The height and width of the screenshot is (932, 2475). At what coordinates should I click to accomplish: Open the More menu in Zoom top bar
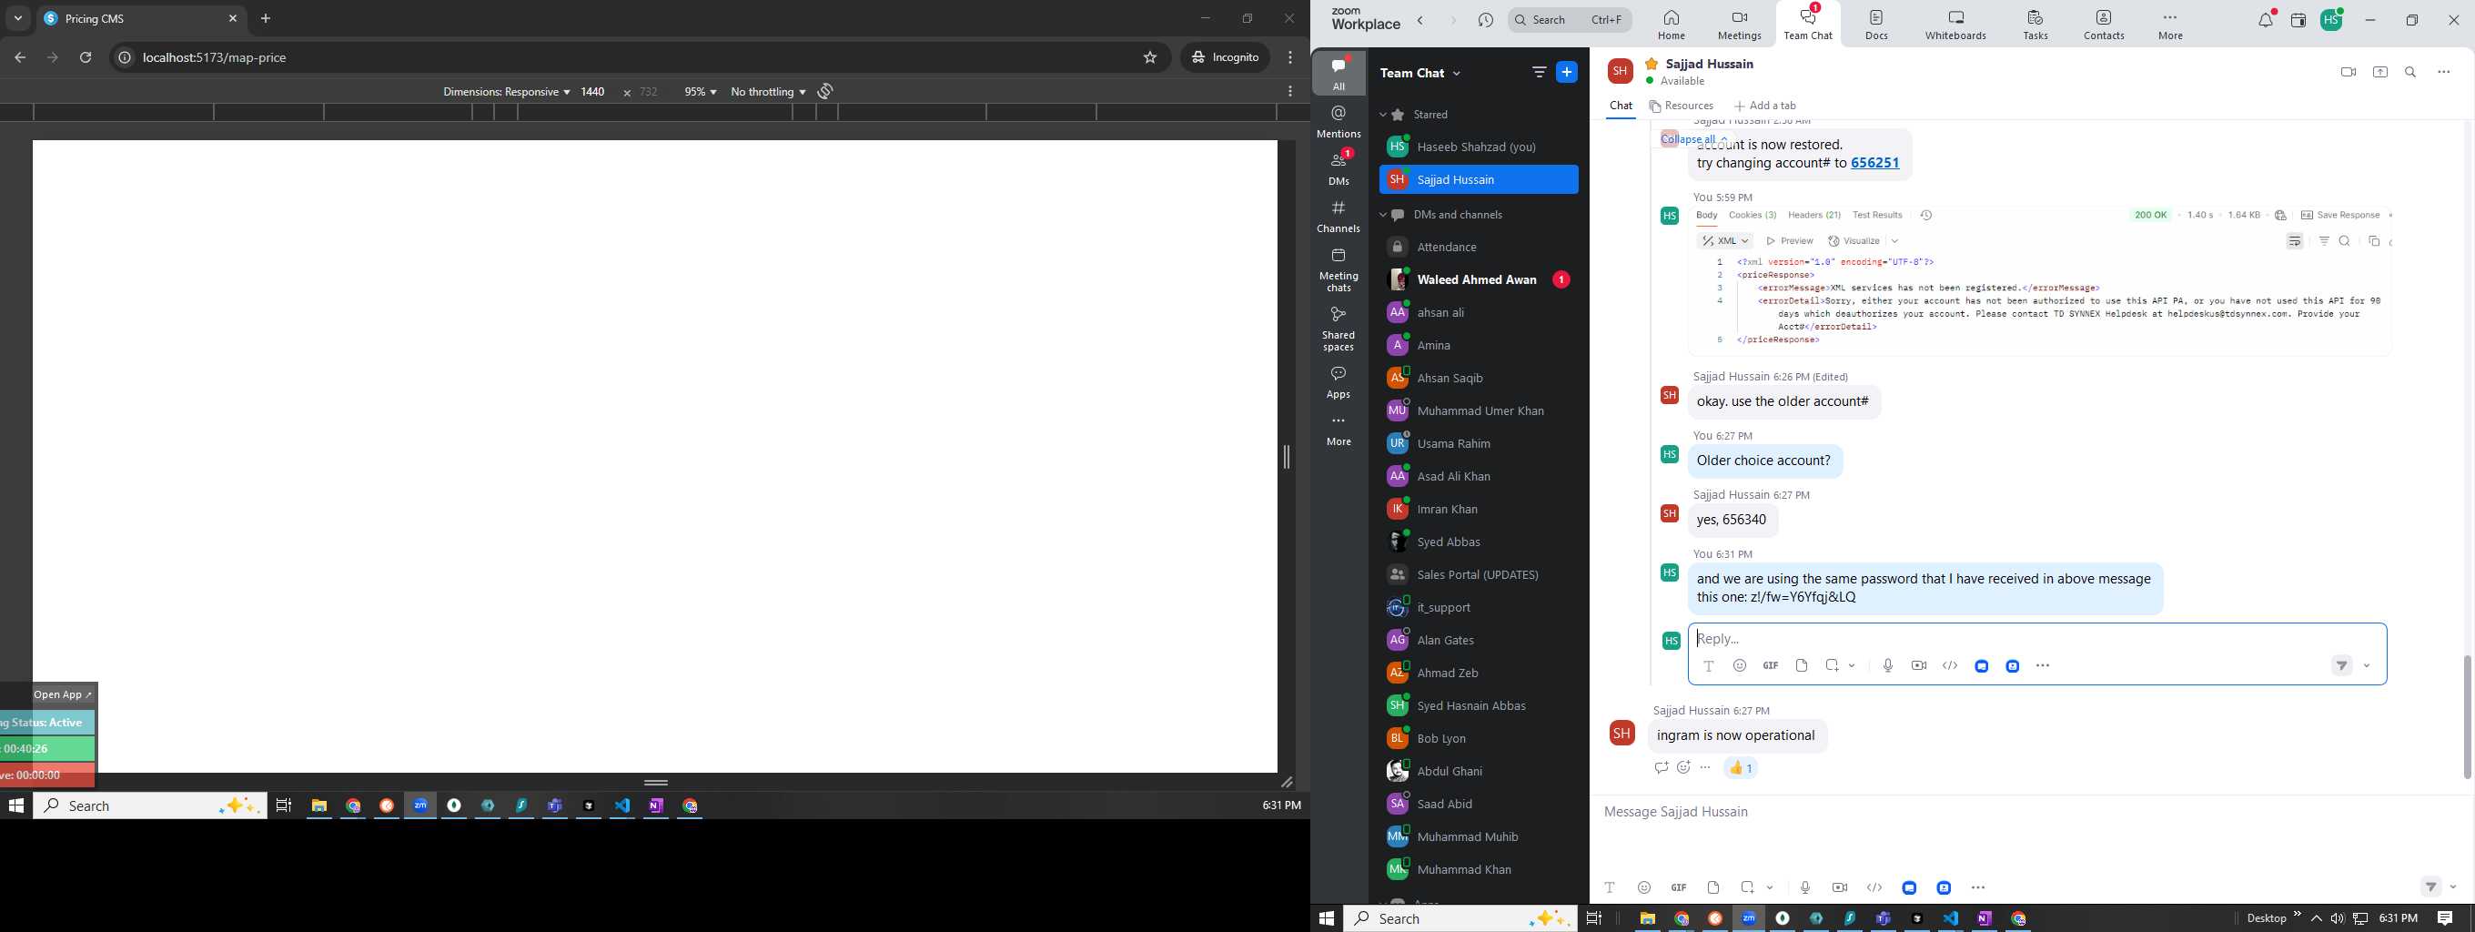pyautogui.click(x=2170, y=24)
